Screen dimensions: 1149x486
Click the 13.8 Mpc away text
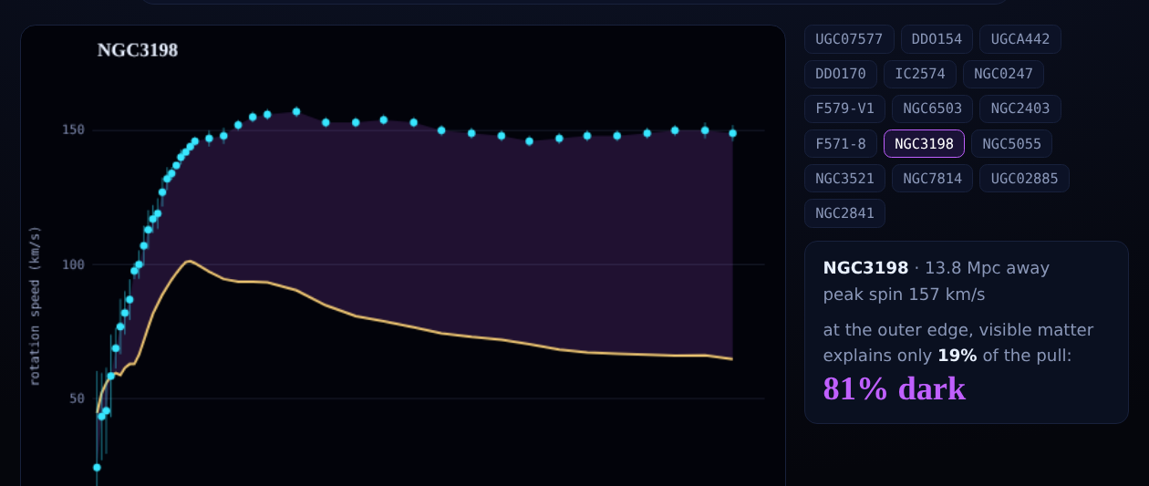pyautogui.click(x=987, y=268)
